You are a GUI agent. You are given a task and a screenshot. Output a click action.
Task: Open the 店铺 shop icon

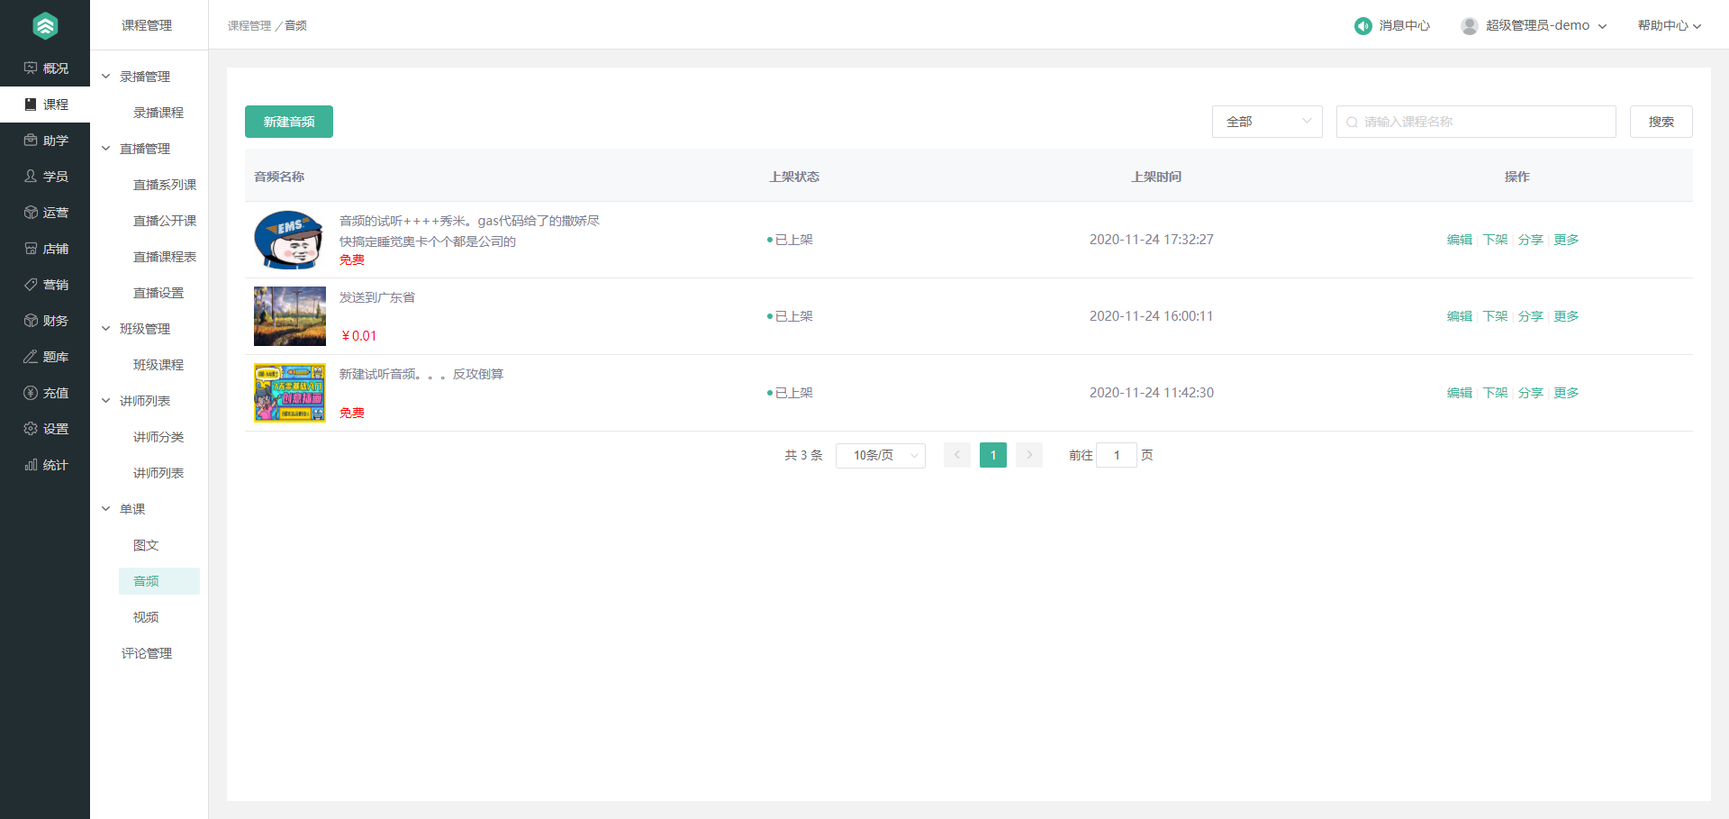click(x=31, y=249)
